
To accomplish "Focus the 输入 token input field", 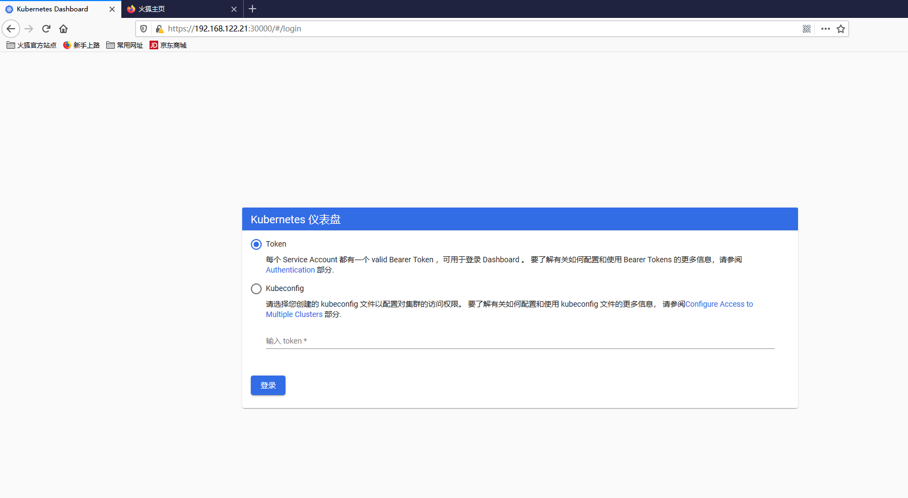I will tap(520, 341).
